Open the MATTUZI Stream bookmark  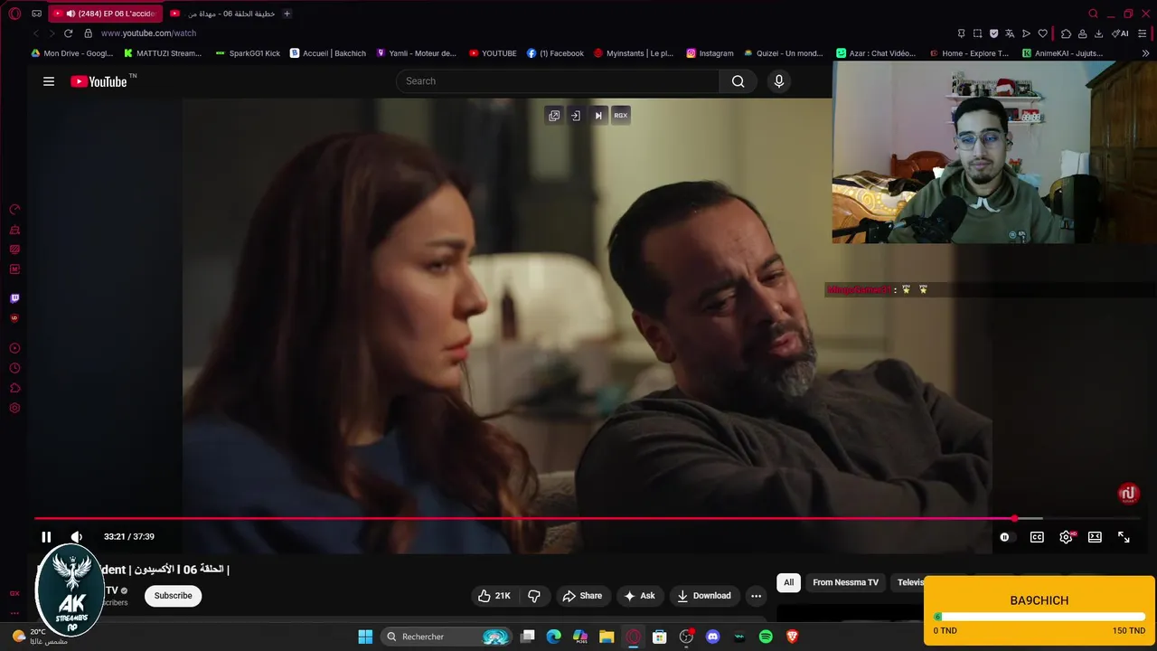click(x=163, y=53)
